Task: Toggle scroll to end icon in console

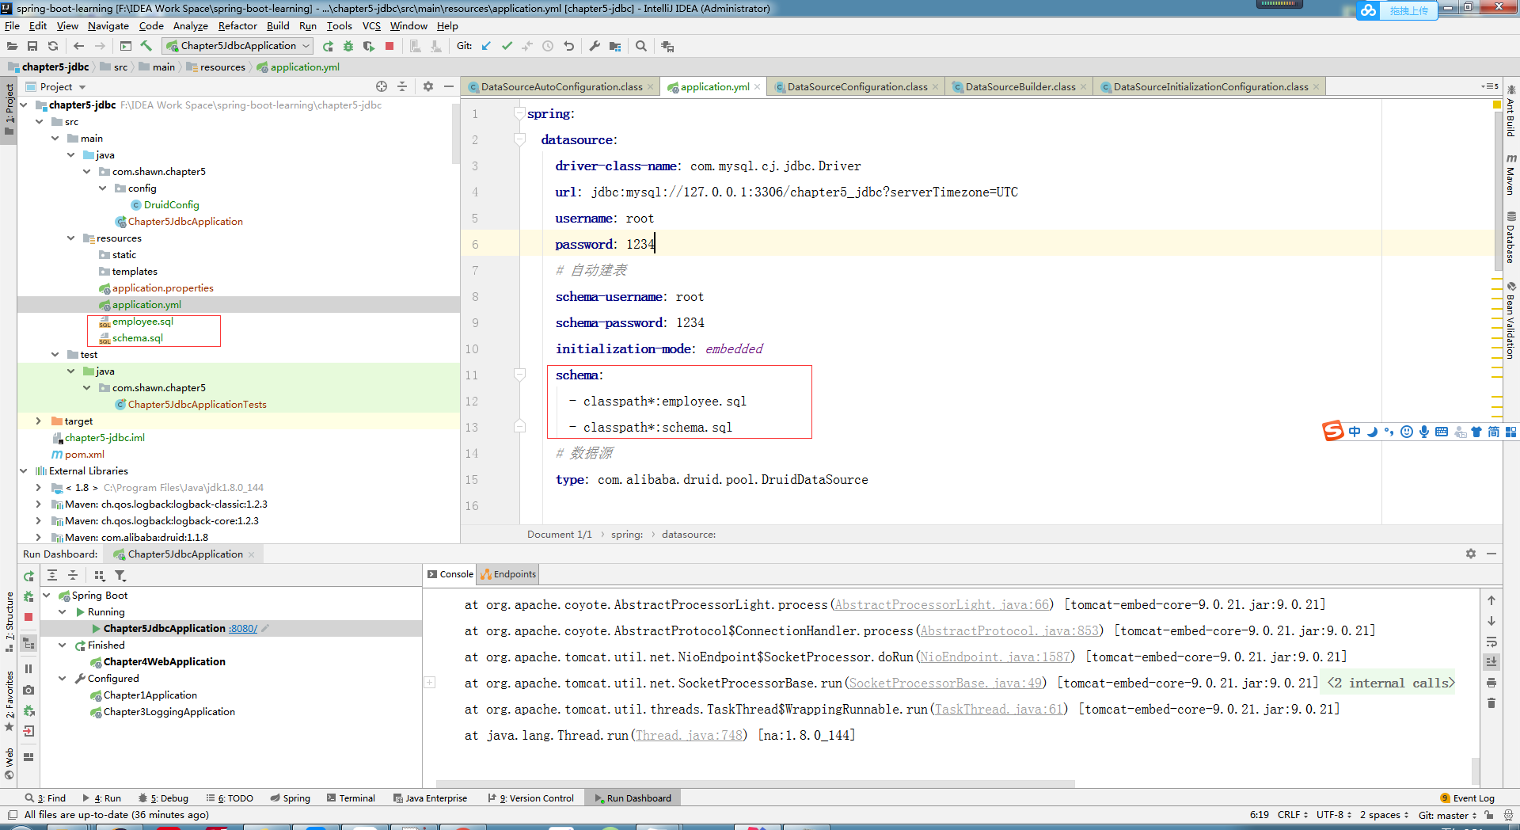Action: click(x=1491, y=662)
